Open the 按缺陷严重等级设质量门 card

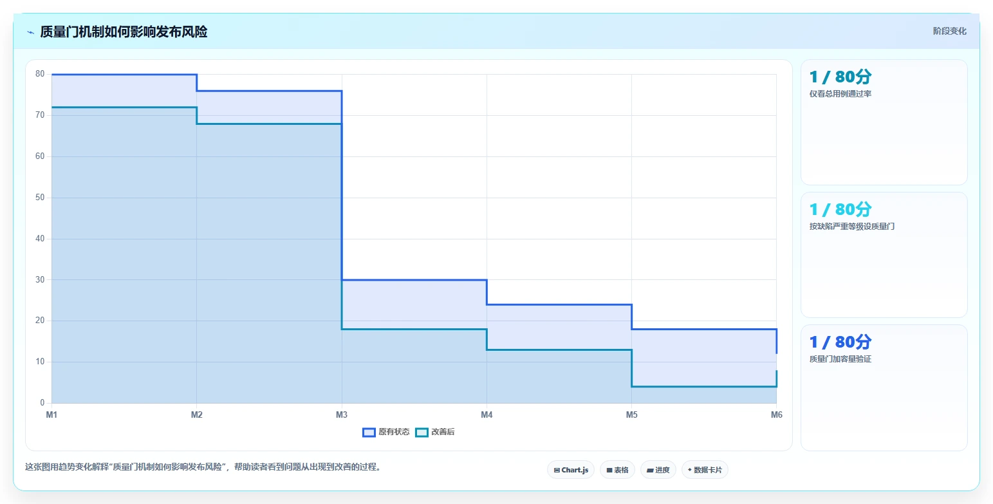(884, 255)
